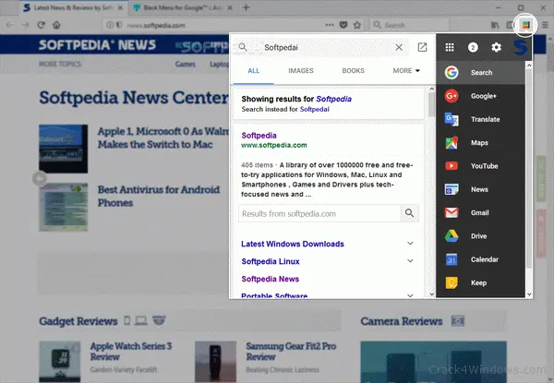Expand the MORE search categories dropdown

tap(406, 70)
